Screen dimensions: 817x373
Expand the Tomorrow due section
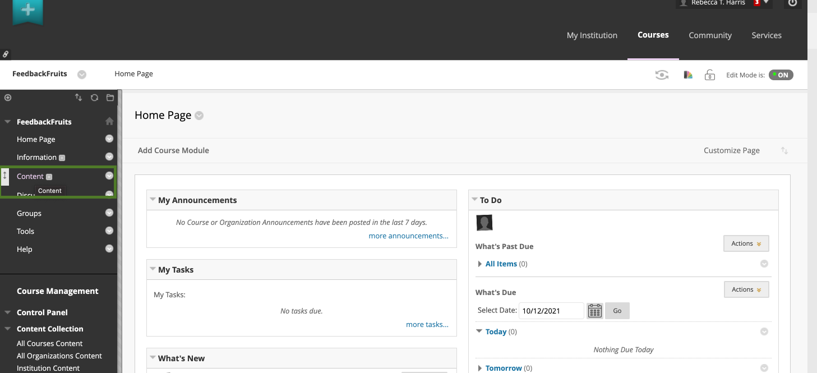click(x=479, y=368)
